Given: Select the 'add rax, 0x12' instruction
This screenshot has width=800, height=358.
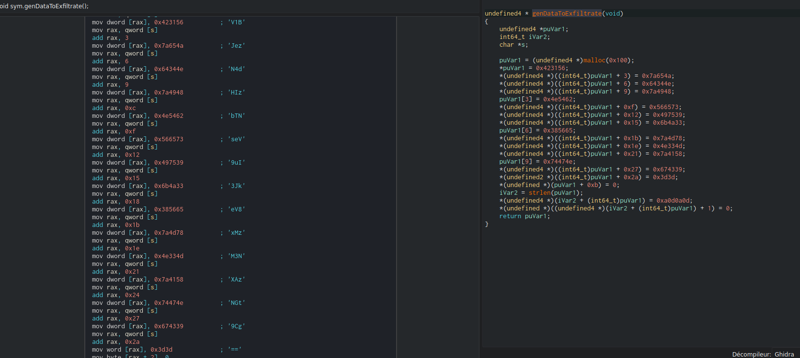Looking at the screenshot, I should point(115,155).
